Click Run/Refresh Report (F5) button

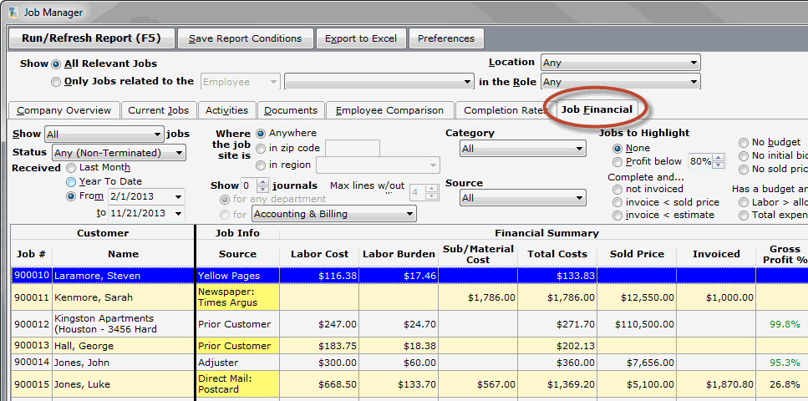(x=91, y=38)
